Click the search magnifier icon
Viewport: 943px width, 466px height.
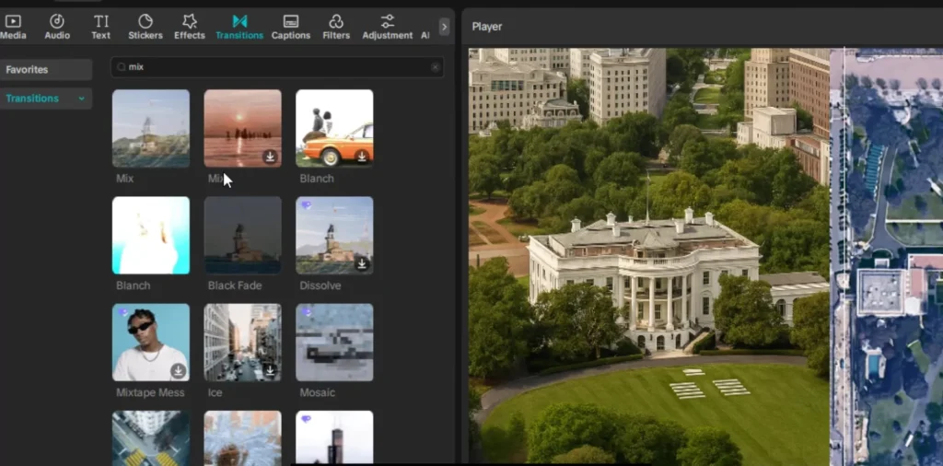tap(121, 67)
